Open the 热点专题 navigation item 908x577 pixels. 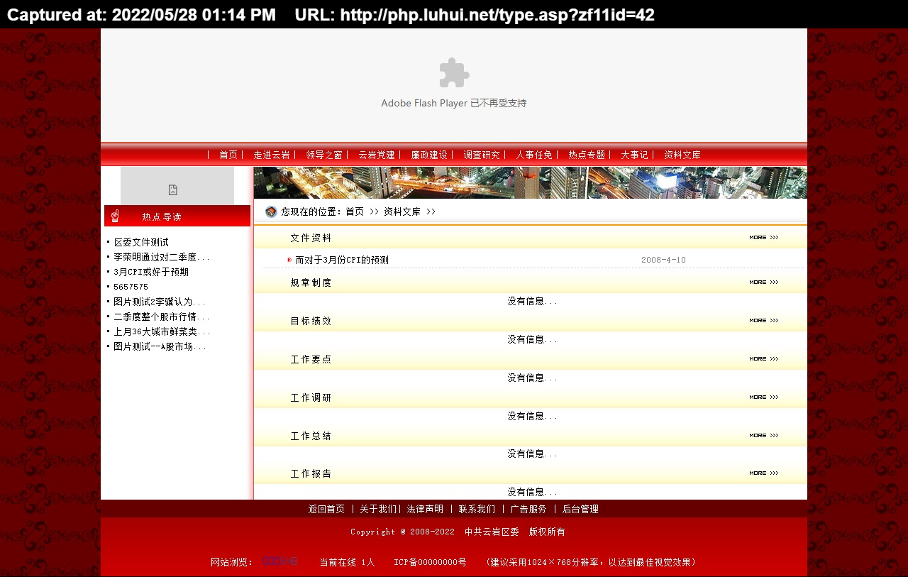point(587,155)
